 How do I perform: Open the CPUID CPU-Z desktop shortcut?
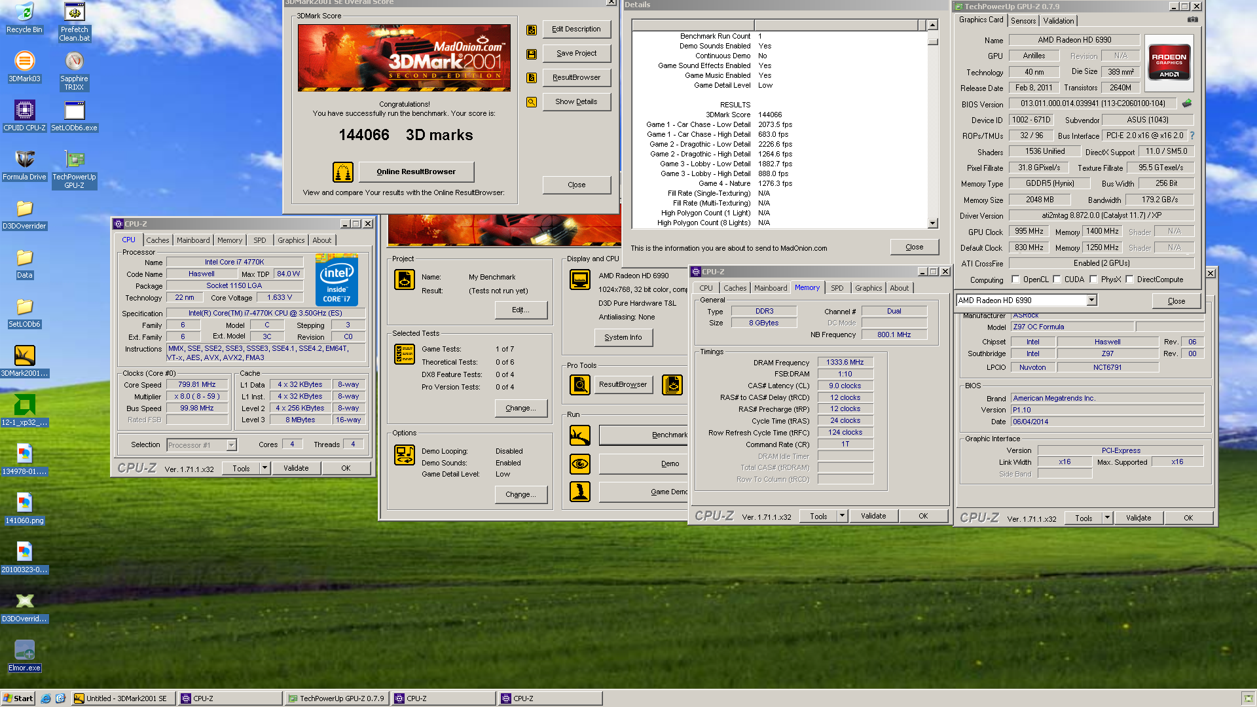click(x=24, y=116)
